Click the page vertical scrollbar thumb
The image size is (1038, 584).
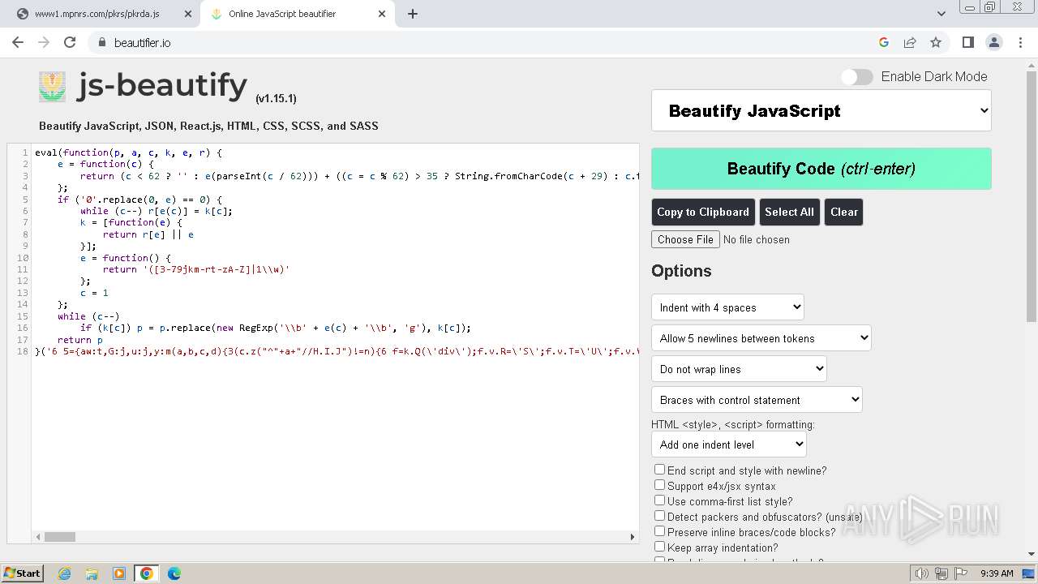tap(1032, 195)
